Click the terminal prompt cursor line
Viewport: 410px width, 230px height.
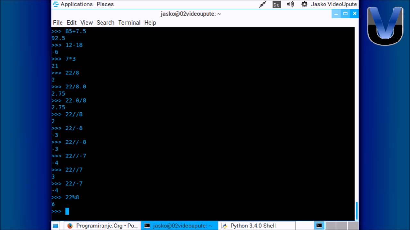coord(60,211)
